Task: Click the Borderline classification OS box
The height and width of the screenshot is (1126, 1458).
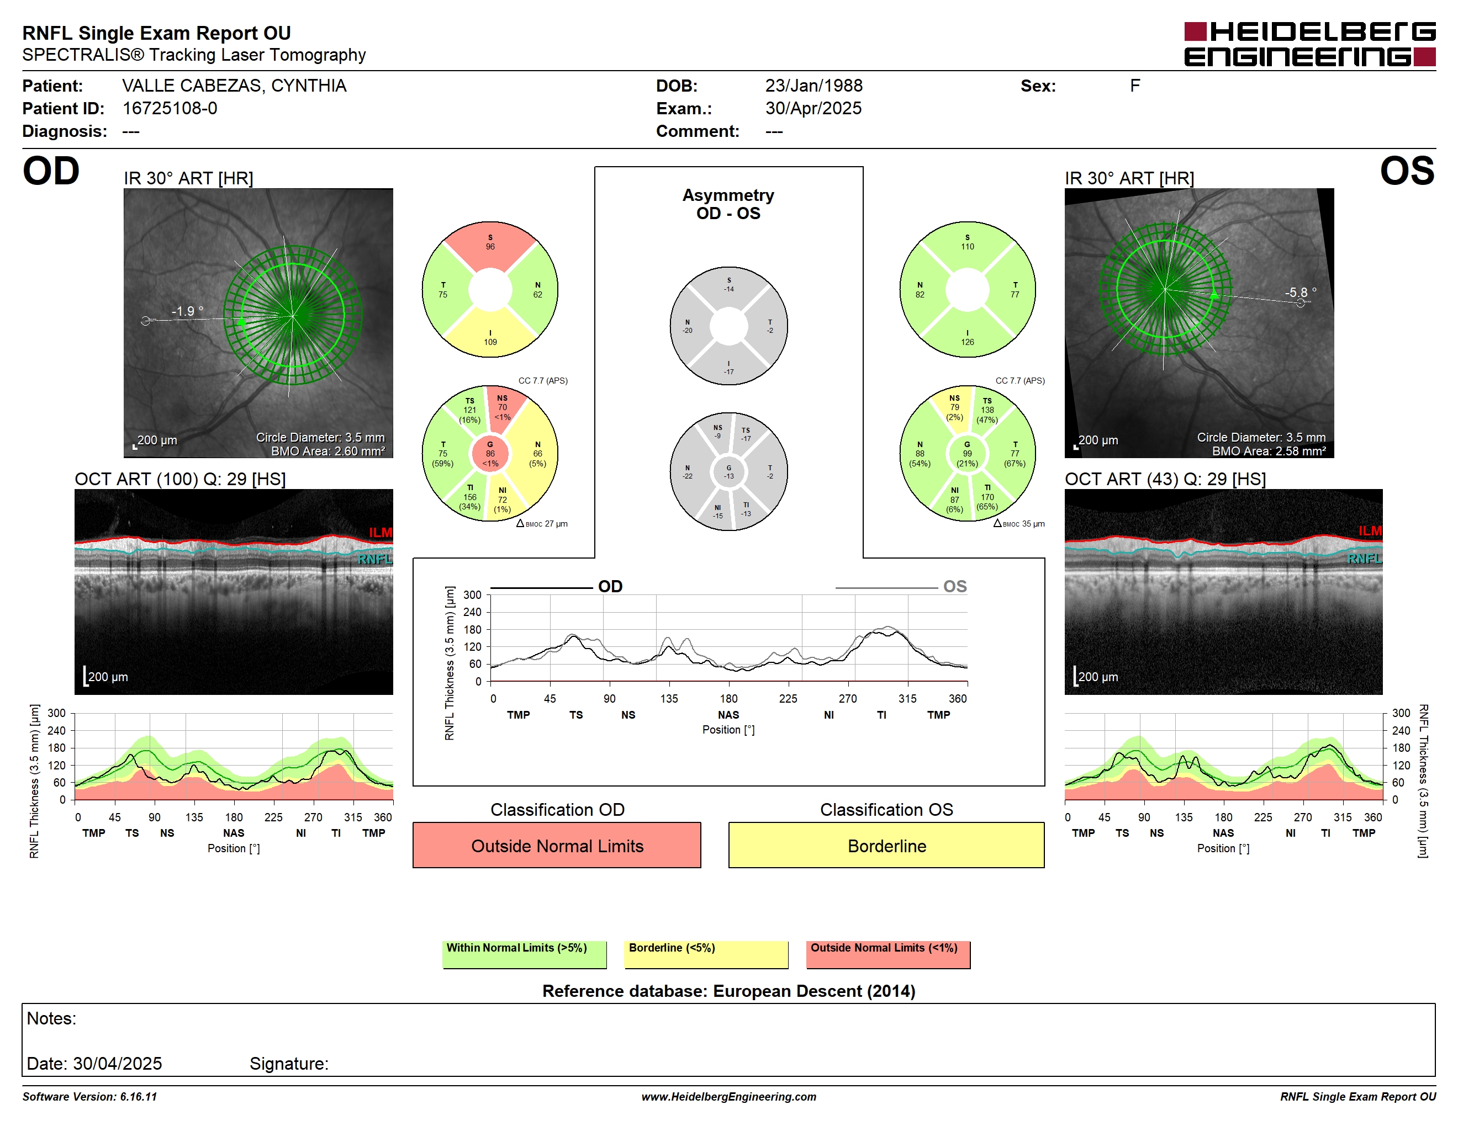Action: point(886,845)
